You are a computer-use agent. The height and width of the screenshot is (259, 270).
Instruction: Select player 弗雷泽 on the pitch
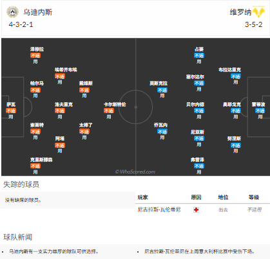pyautogui.click(x=197, y=160)
